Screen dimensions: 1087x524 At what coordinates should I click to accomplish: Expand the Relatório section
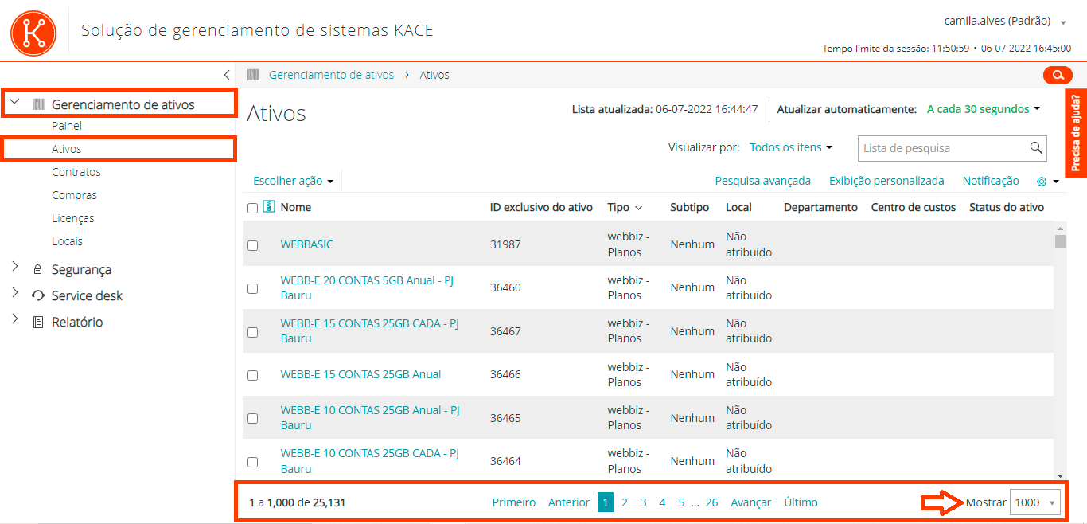14,320
